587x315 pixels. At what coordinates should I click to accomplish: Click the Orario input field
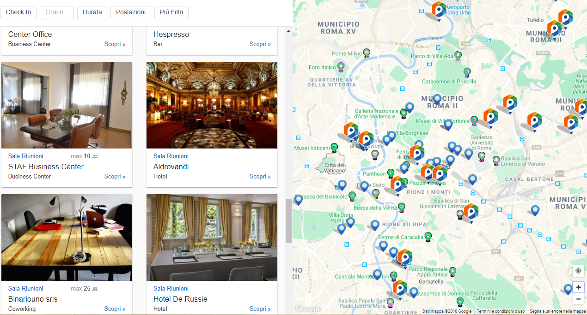pyautogui.click(x=57, y=12)
